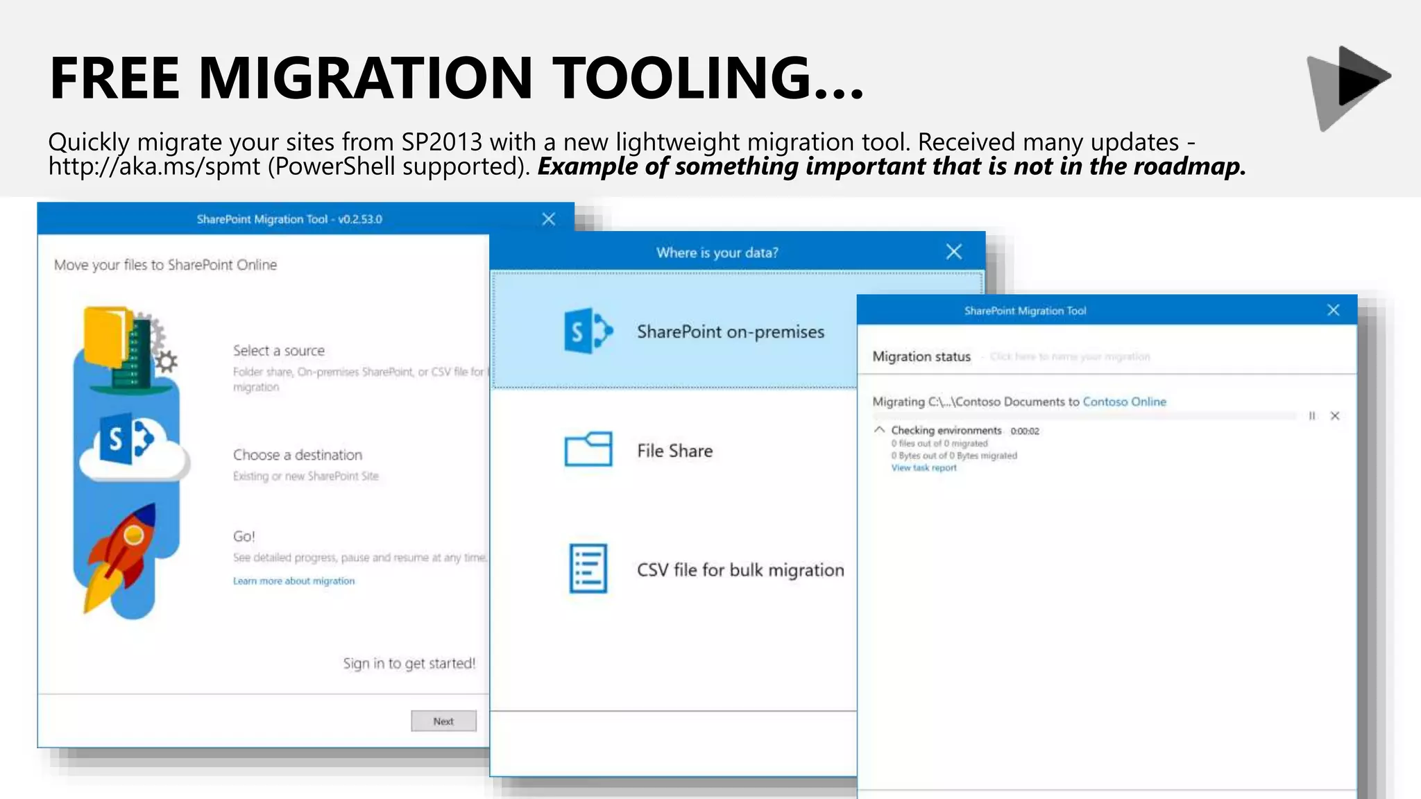Click the Select a source heading

pos(279,351)
